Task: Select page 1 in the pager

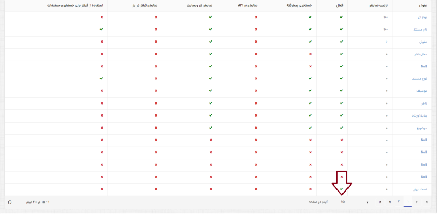Action: coord(408,202)
